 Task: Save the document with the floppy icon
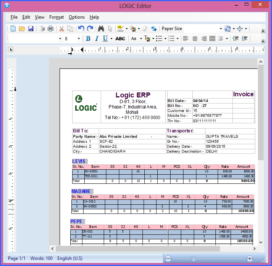[31, 29]
